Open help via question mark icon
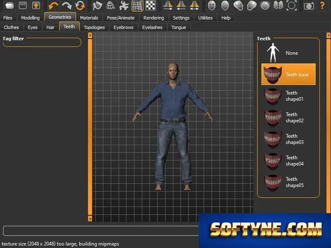331x248 pixels. 322,5
